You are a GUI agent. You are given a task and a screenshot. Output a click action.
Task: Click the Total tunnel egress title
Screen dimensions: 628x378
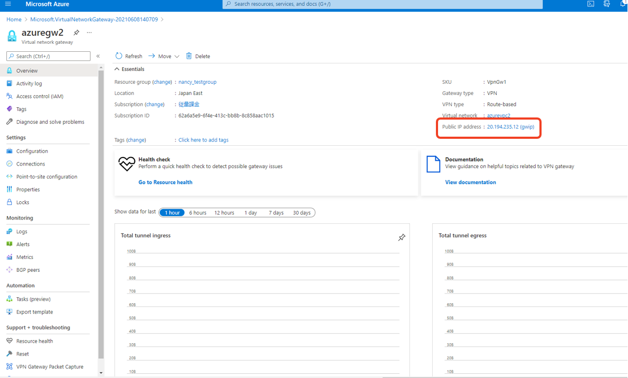[463, 235]
